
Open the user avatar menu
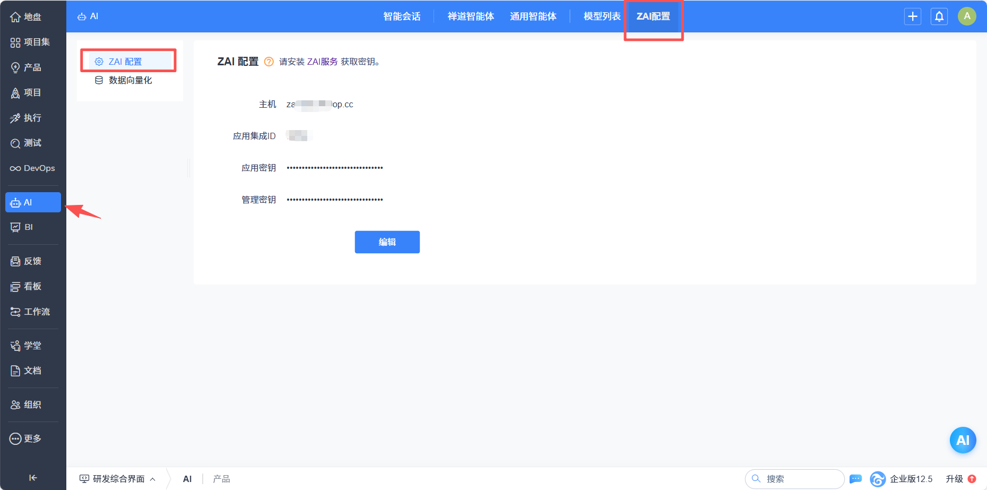(967, 16)
